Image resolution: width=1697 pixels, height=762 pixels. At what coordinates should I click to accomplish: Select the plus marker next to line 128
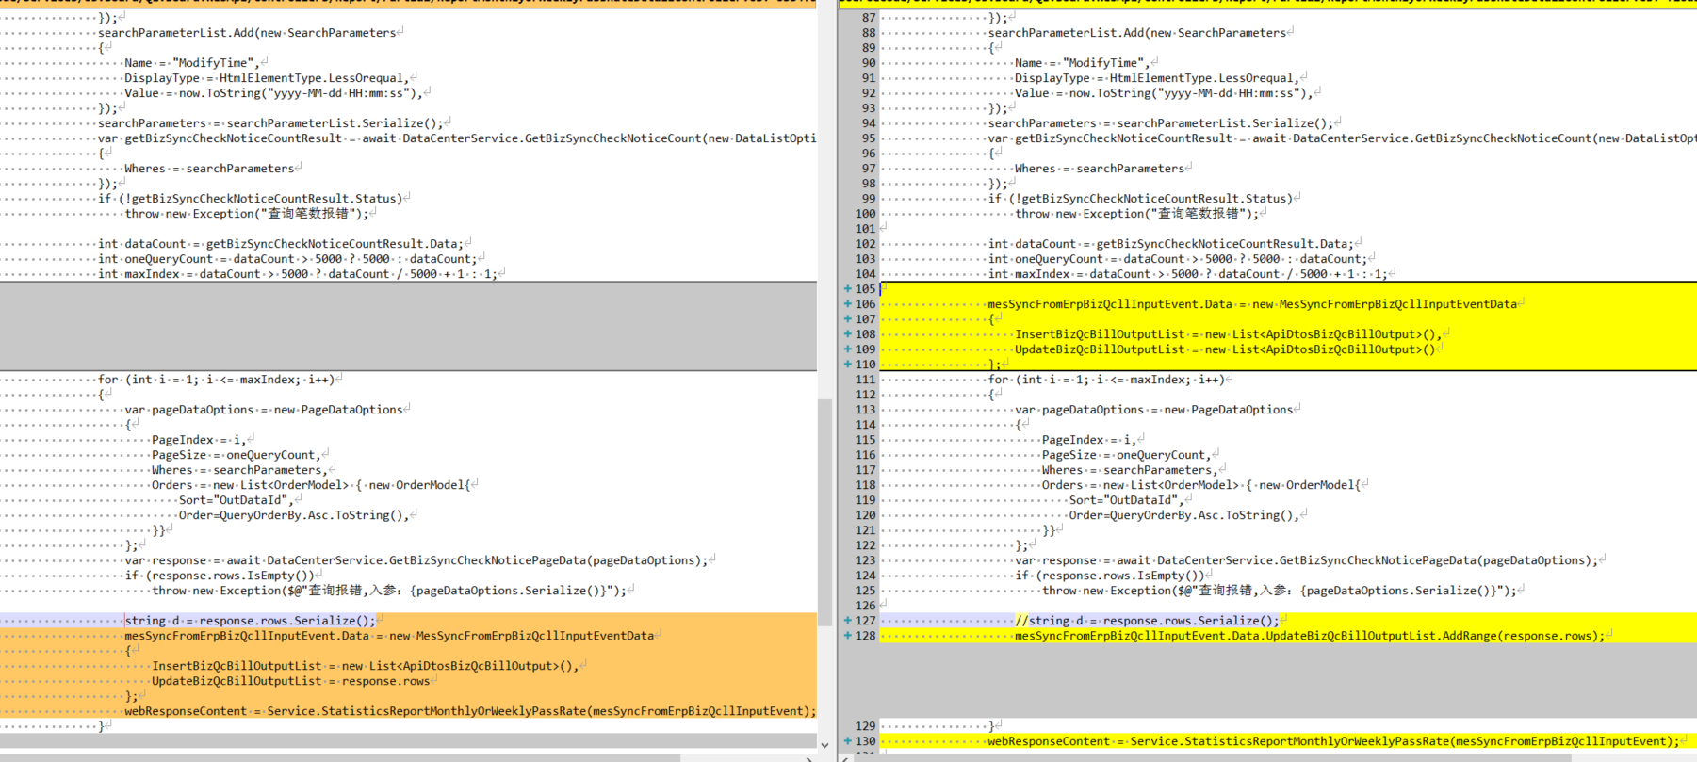click(x=847, y=636)
